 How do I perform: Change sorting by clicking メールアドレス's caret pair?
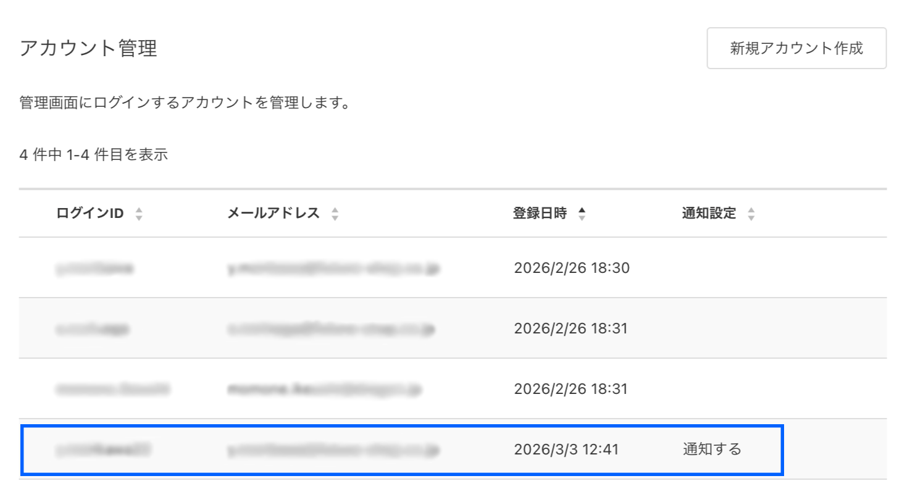tap(334, 213)
